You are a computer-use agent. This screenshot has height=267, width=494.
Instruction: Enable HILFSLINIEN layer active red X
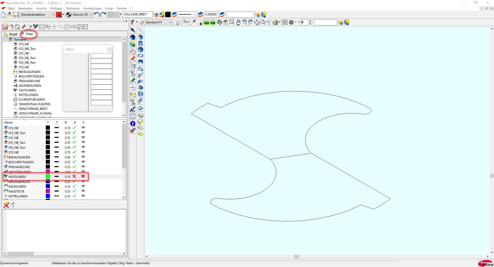pyautogui.click(x=74, y=177)
